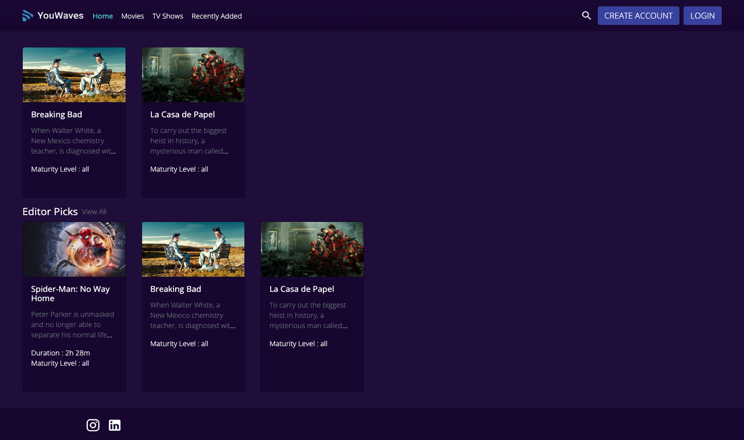Viewport: 744px width, 440px height.
Task: Click the 'To carry out the biggest heist' description in Editor Picks
Action: point(308,316)
